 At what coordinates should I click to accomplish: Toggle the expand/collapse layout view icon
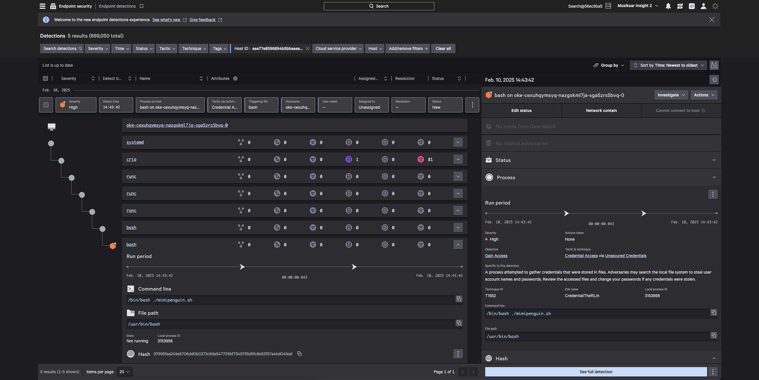[x=714, y=65]
